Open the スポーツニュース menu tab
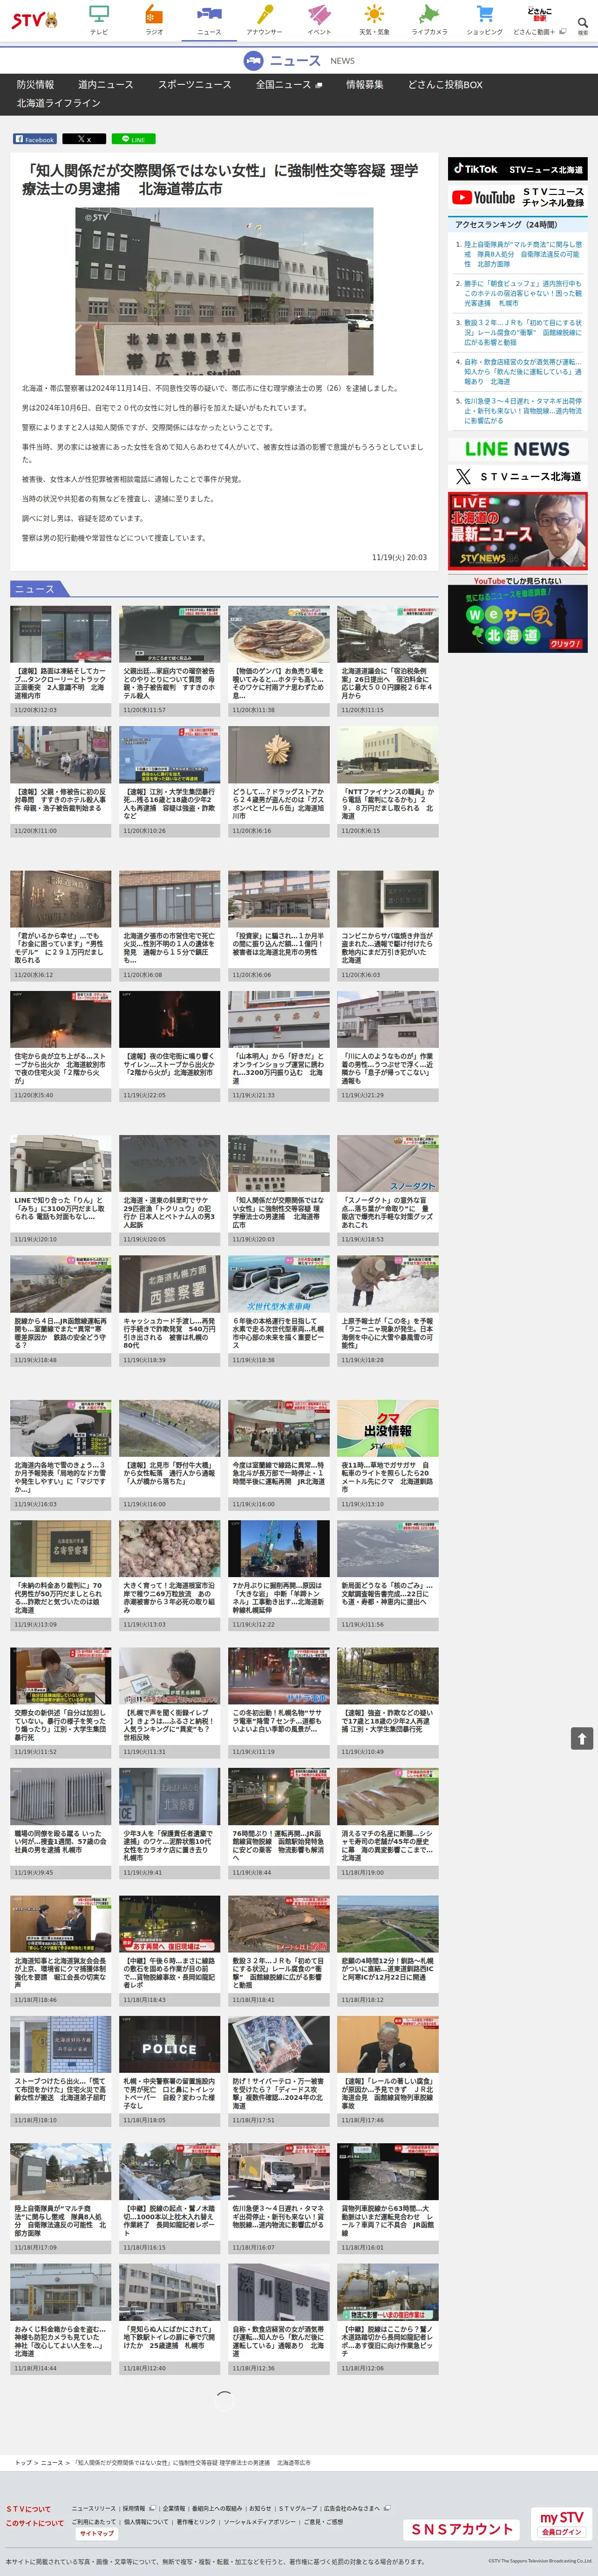Image resolution: width=598 pixels, height=2576 pixels. (195, 85)
